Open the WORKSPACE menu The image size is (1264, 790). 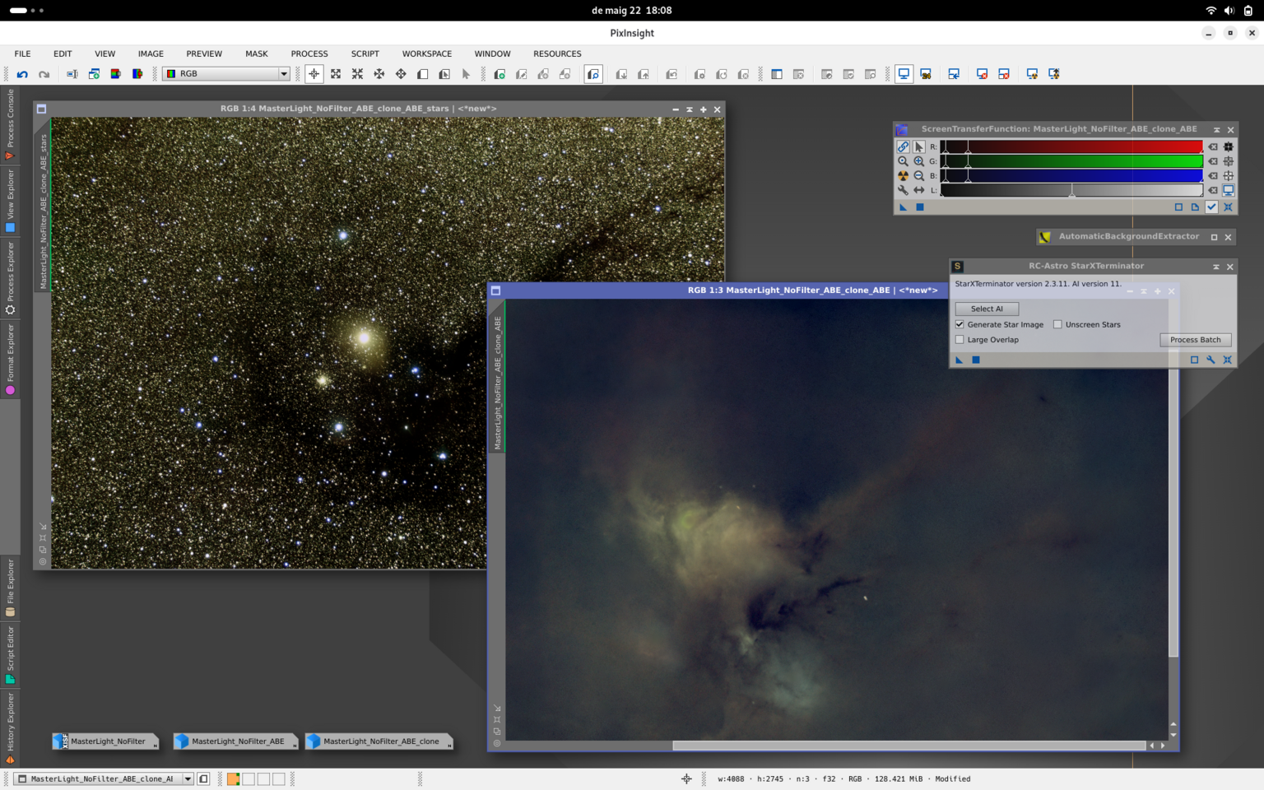coord(427,53)
